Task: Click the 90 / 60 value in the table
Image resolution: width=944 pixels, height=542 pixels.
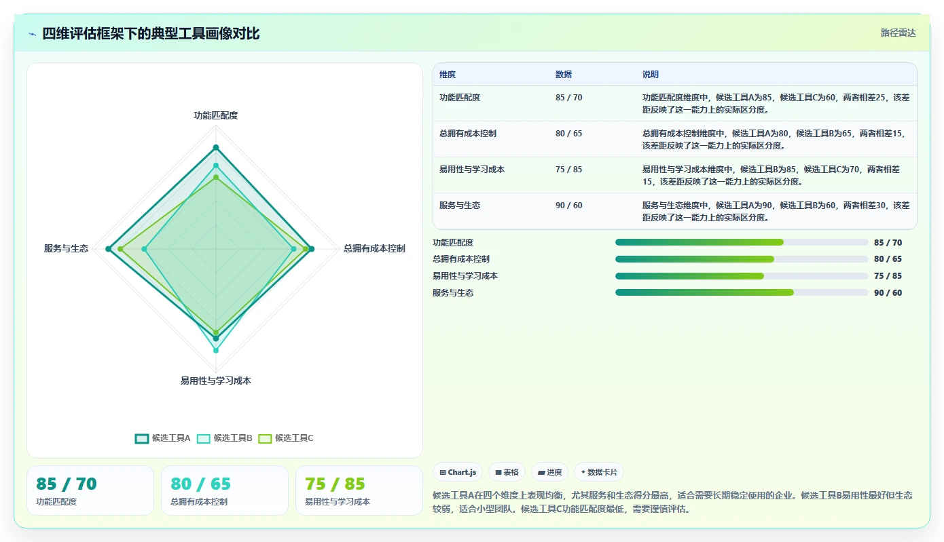Action: coord(568,206)
